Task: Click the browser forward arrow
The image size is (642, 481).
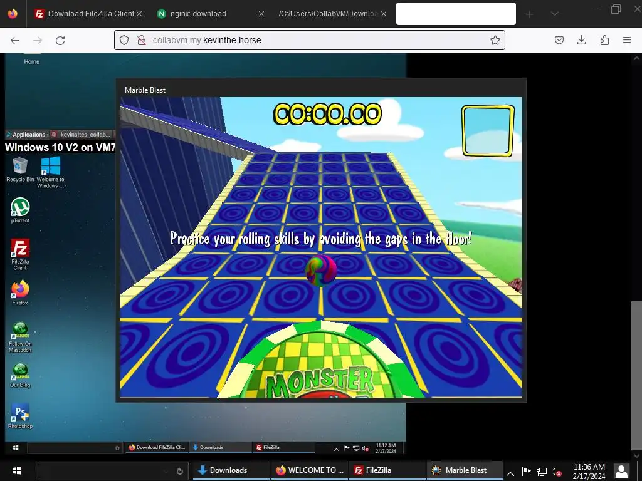Action: pyautogui.click(x=38, y=40)
